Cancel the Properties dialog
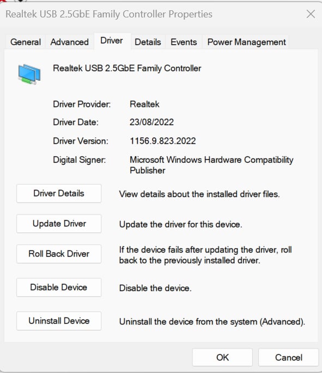 [x=289, y=358]
